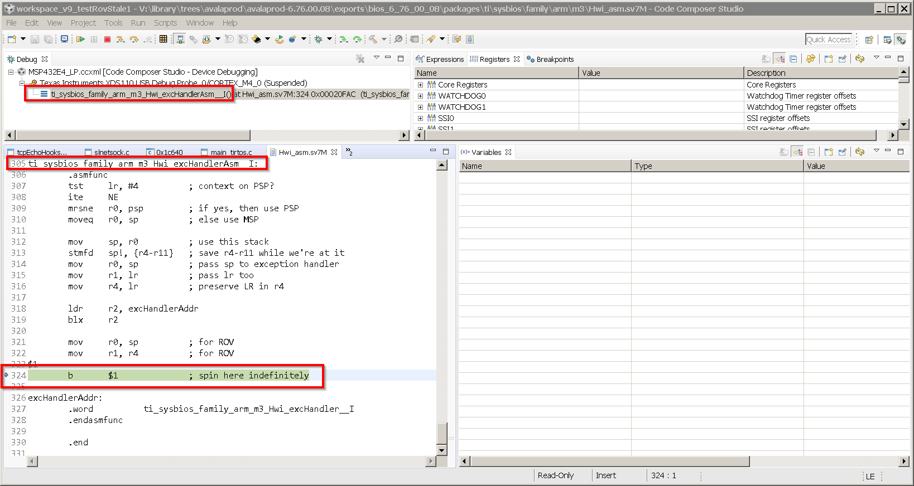Image resolution: width=914 pixels, height=486 pixels.
Task: Click the Resume (green play) debug icon
Action: pyautogui.click(x=80, y=39)
